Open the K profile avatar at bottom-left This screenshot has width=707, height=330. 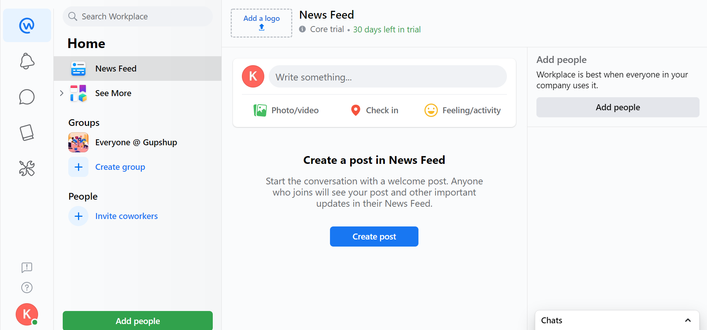(27, 314)
